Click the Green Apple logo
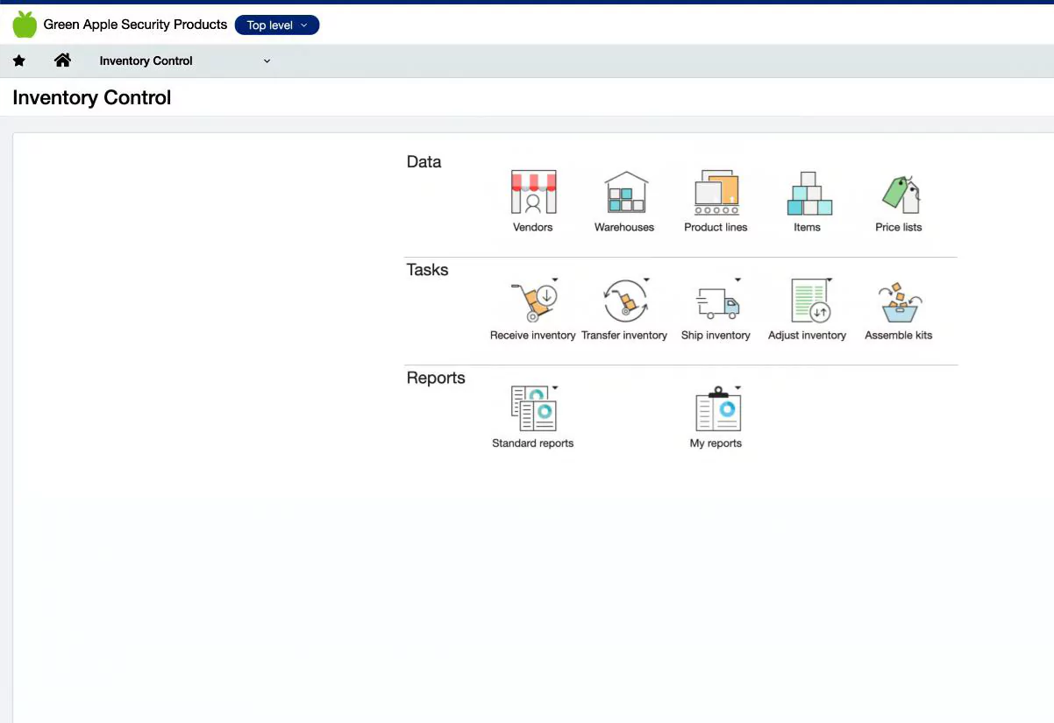The image size is (1054, 723). pos(25,25)
